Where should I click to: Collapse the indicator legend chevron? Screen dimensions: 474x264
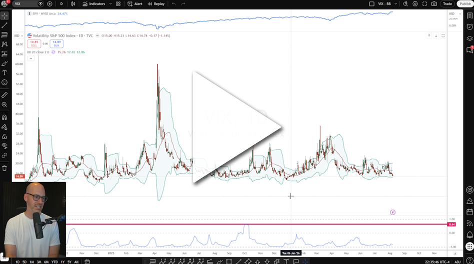(x=31, y=58)
